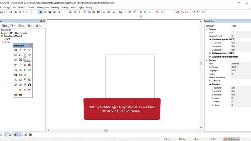
Task: Toggle the highlighted first button in bottom toolbar
Action: [6, 135]
